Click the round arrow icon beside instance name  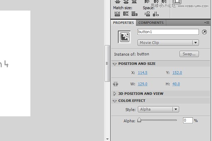204,32
